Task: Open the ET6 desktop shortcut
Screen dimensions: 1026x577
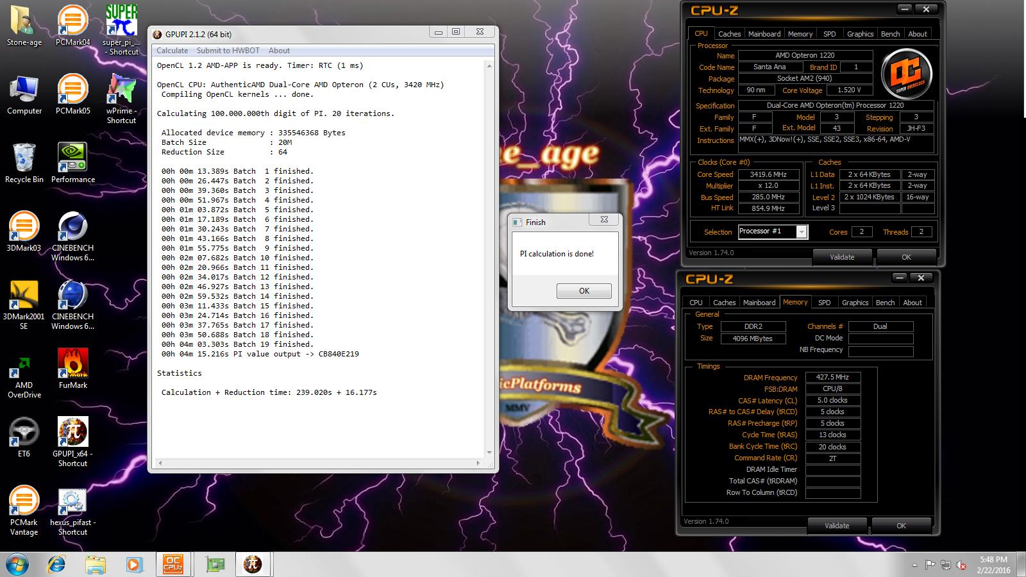Action: coord(24,437)
